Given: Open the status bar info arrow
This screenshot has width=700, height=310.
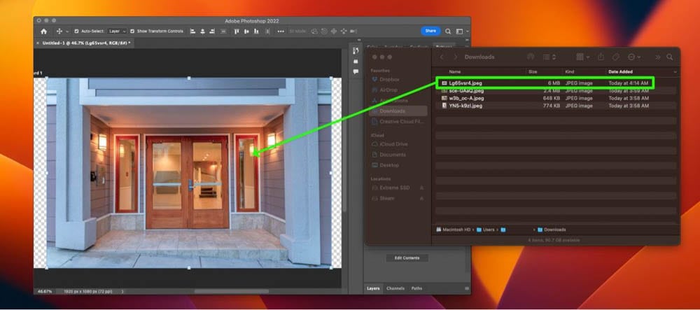Looking at the screenshot, I should 122,291.
